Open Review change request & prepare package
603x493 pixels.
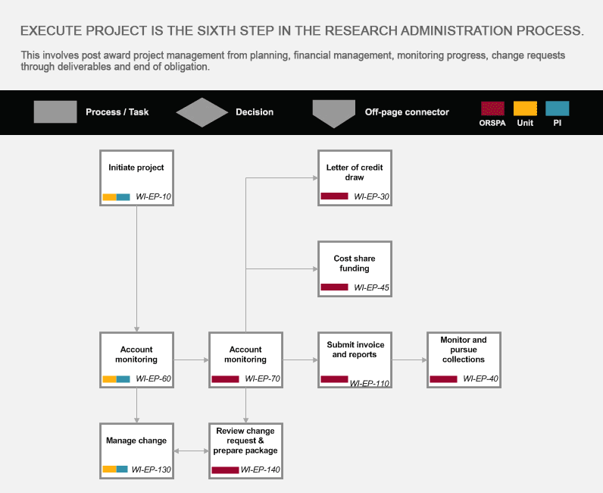tap(245, 451)
